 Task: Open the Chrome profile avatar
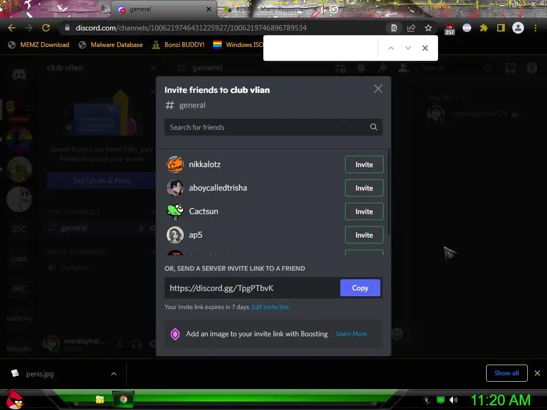click(x=518, y=28)
